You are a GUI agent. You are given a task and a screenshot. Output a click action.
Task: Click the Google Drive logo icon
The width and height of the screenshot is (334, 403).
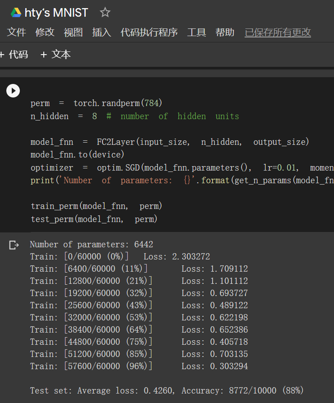point(16,12)
